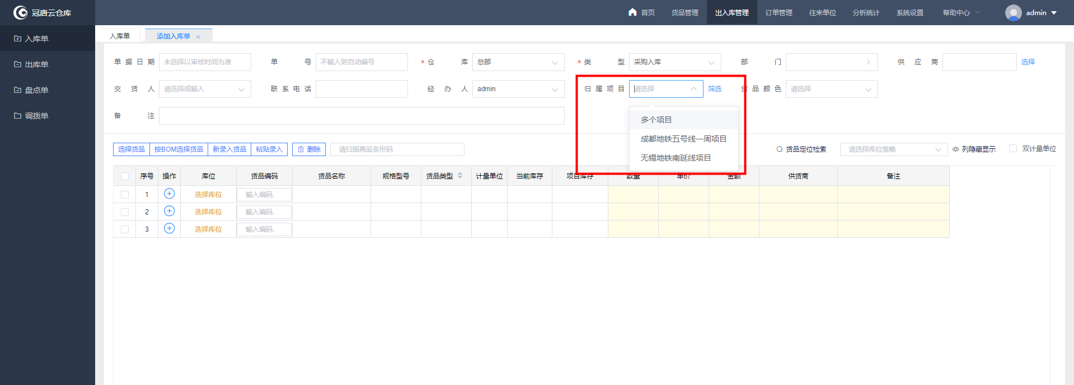Select 多个项目 option
The image size is (1074, 385).
click(684, 120)
